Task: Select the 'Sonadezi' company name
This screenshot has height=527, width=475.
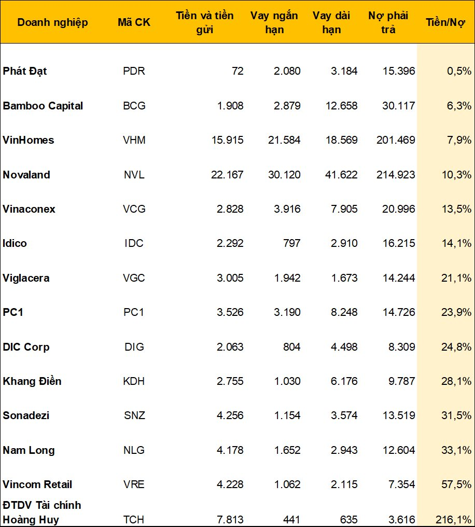Action: 26,416
